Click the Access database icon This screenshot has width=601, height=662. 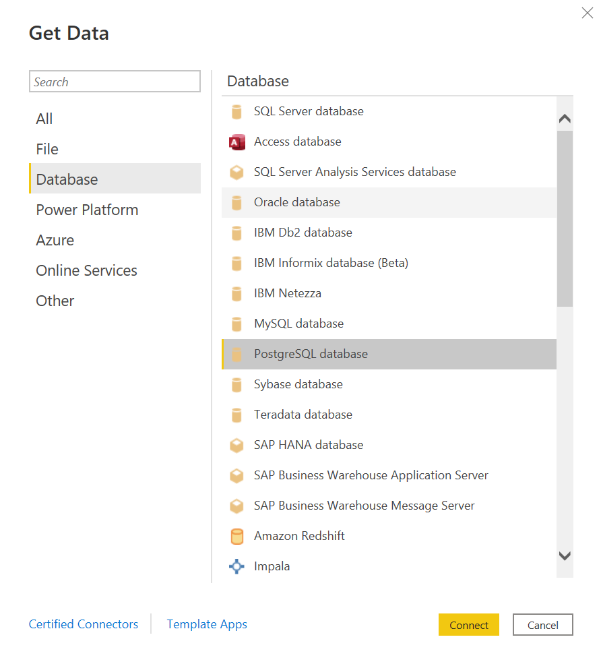(x=236, y=142)
